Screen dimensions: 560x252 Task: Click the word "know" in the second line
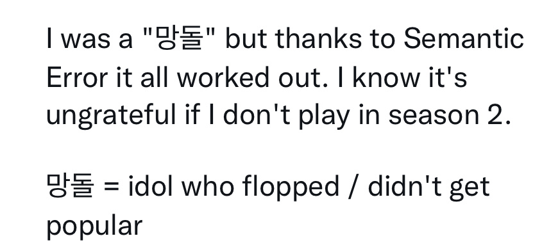[386, 77]
